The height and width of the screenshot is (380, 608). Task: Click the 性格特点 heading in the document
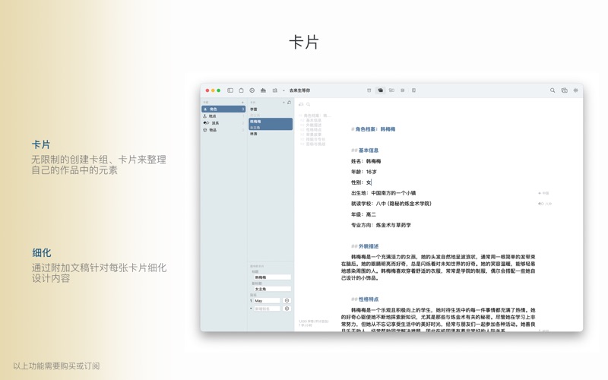pyautogui.click(x=369, y=299)
